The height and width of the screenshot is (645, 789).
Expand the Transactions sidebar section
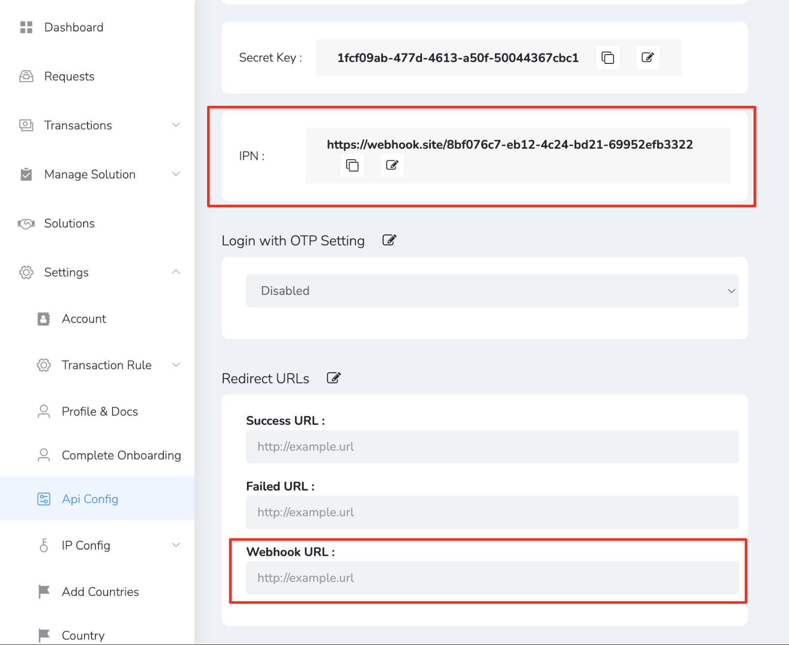[176, 125]
